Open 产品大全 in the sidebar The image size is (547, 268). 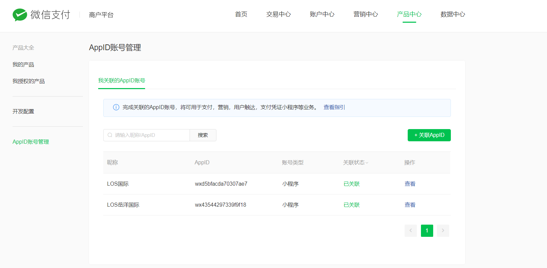point(23,48)
